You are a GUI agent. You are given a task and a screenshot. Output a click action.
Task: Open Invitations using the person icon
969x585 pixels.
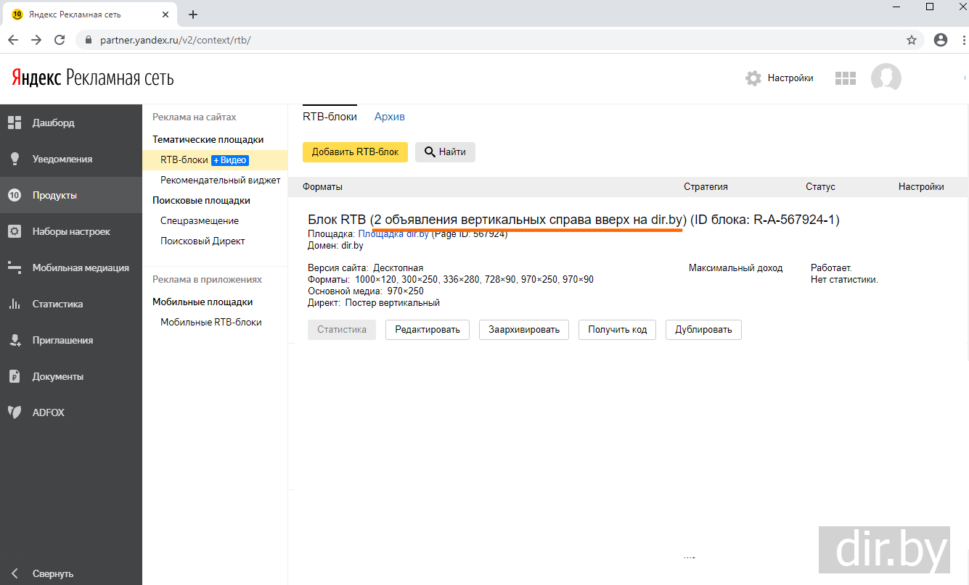pos(15,341)
